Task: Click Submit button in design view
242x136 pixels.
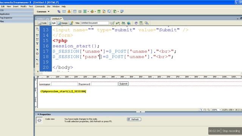Action: coord(124,84)
